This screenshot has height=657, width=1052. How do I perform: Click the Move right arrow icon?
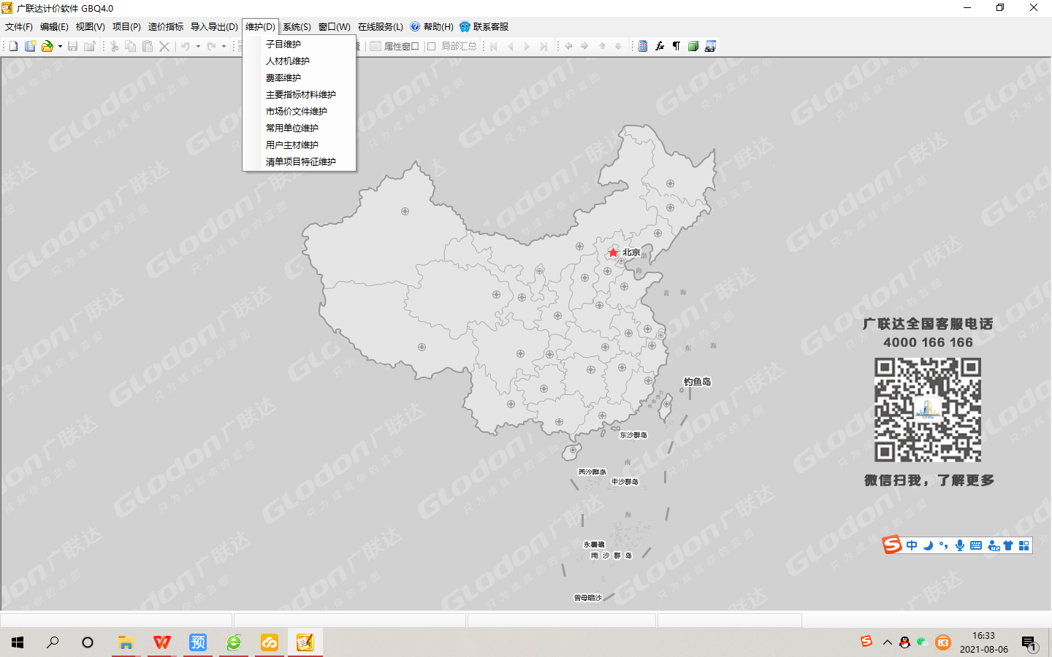tap(584, 46)
